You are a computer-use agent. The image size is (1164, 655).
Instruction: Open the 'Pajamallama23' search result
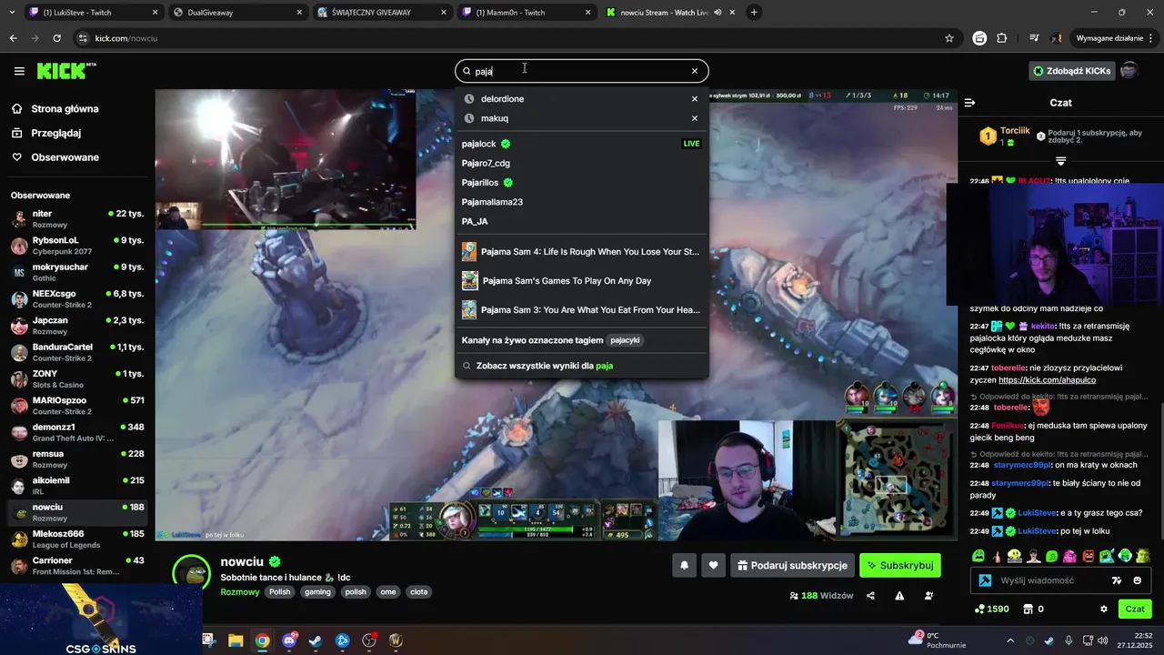coord(581,202)
